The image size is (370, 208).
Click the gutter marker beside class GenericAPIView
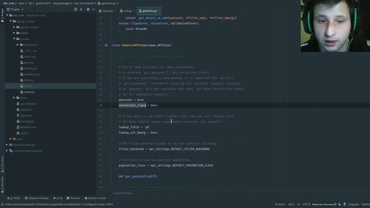pyautogui.click(x=106, y=45)
